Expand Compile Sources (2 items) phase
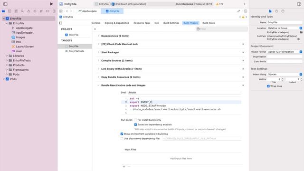Viewport: 304px width, 171px height. point(98,60)
